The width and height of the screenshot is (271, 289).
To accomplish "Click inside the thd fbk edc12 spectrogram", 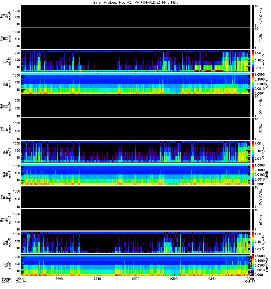I will (x=136, y=152).
